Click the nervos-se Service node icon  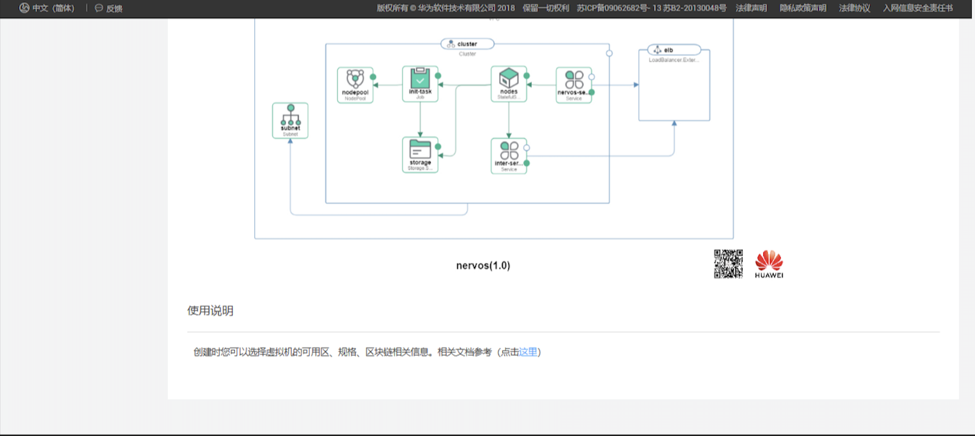[x=574, y=85]
